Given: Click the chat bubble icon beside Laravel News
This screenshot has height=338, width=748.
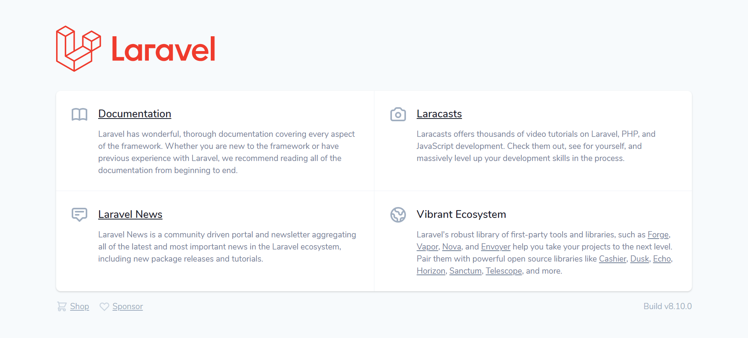Looking at the screenshot, I should click(x=79, y=215).
